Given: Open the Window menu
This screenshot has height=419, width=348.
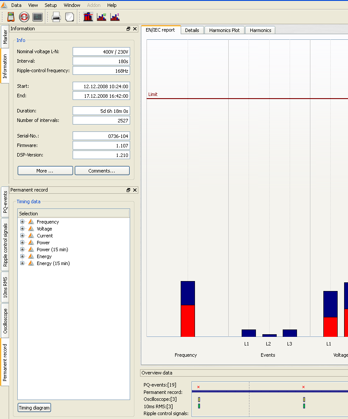Looking at the screenshot, I should pyautogui.click(x=72, y=5).
